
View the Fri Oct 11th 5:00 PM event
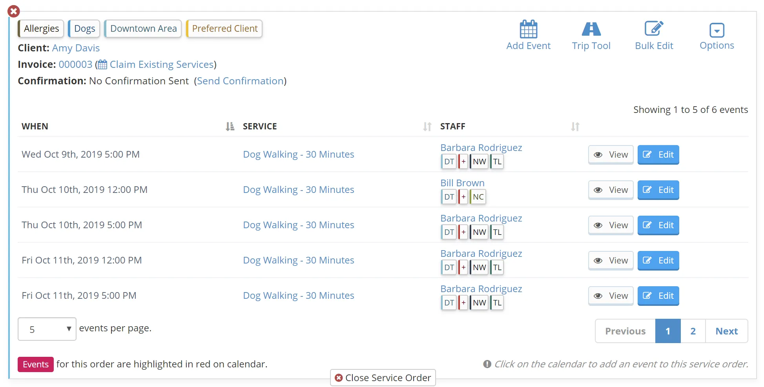click(611, 296)
